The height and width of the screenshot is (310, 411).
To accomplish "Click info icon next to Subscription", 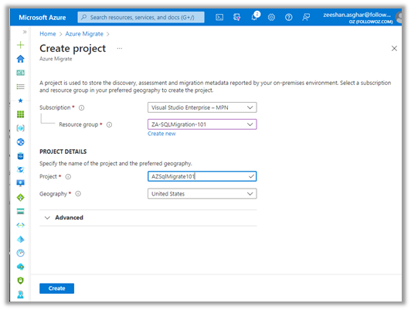I will point(82,107).
